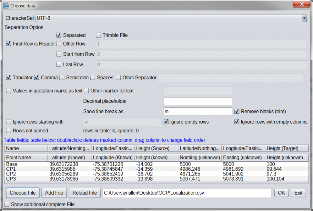This screenshot has width=313, height=211.
Task: Click the file path text field
Action: click(187, 193)
